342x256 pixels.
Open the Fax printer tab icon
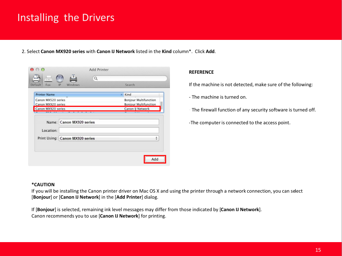[48, 81]
